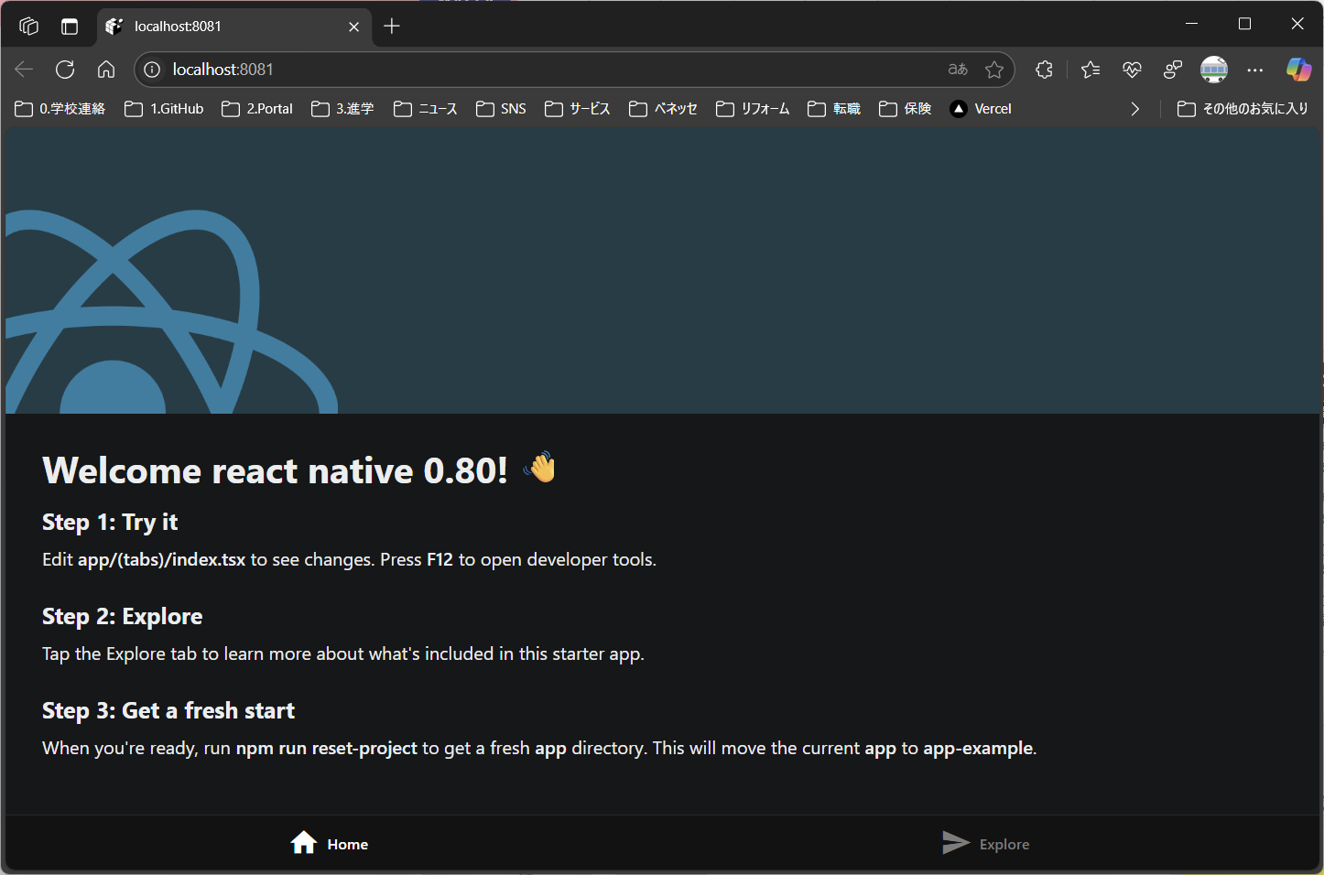The width and height of the screenshot is (1324, 875).
Task: Open the translate page icon
Action: pyautogui.click(x=958, y=70)
